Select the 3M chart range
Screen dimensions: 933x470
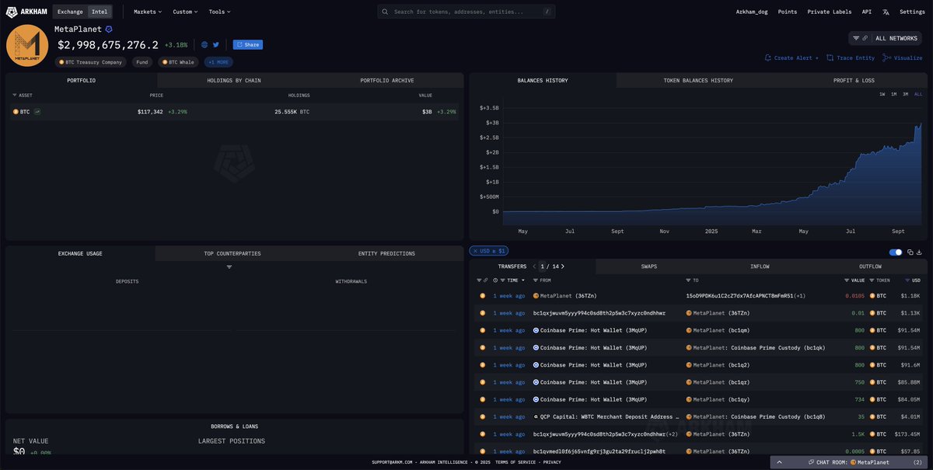[906, 94]
